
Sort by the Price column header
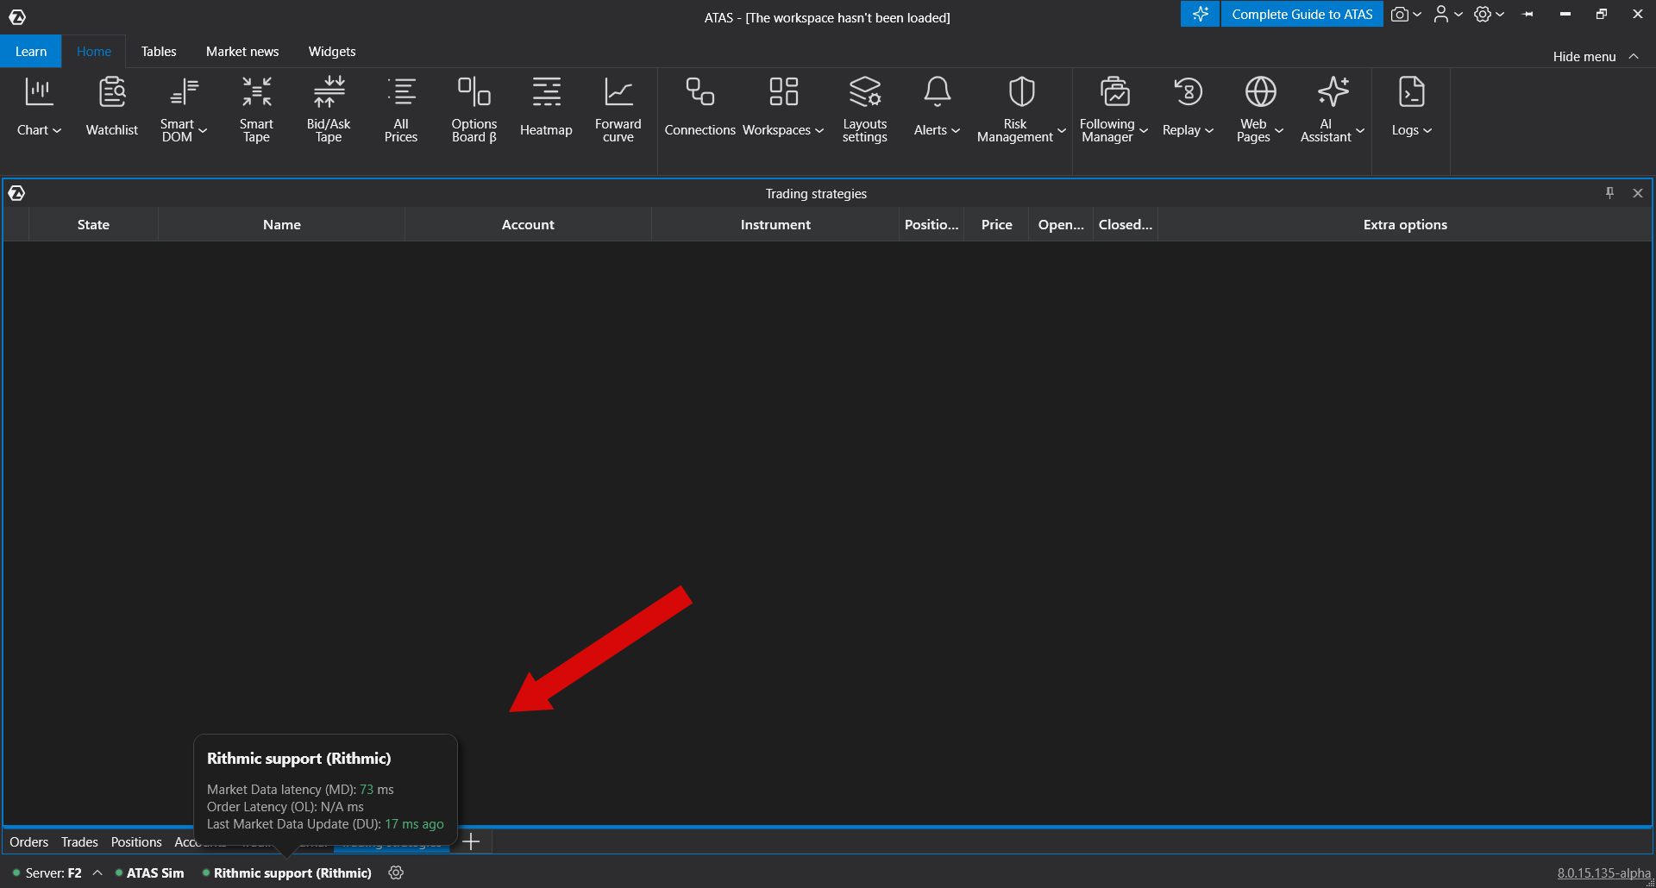996,224
